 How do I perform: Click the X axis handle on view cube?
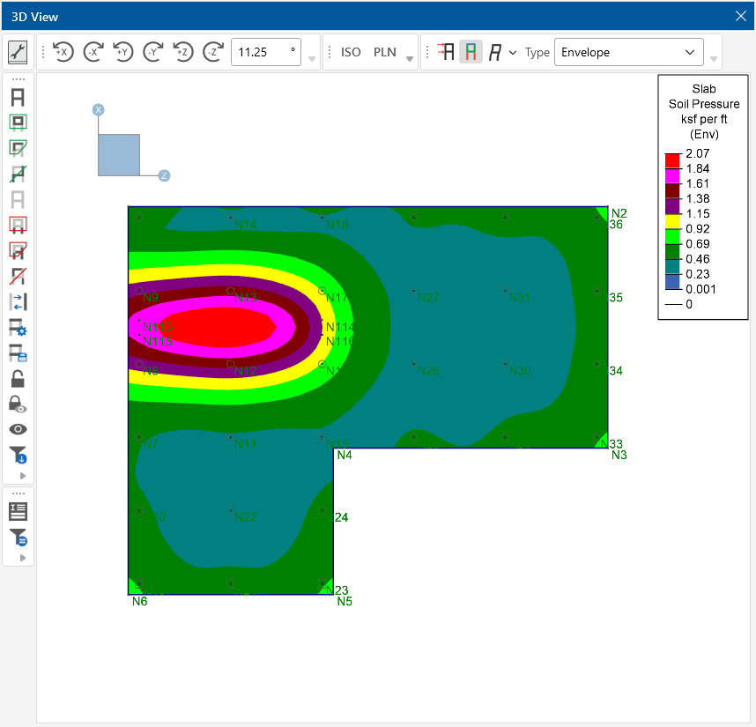[x=99, y=109]
